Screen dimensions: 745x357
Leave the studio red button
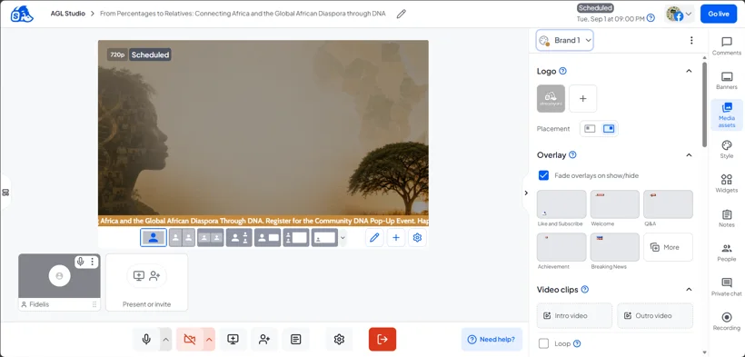[x=382, y=340]
